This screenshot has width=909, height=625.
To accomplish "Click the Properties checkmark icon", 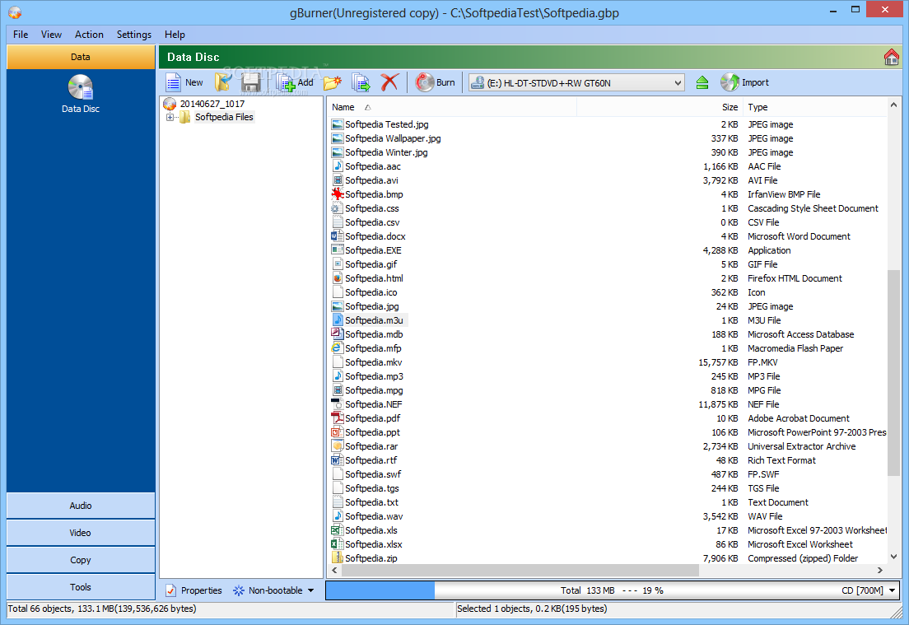I will tap(171, 590).
